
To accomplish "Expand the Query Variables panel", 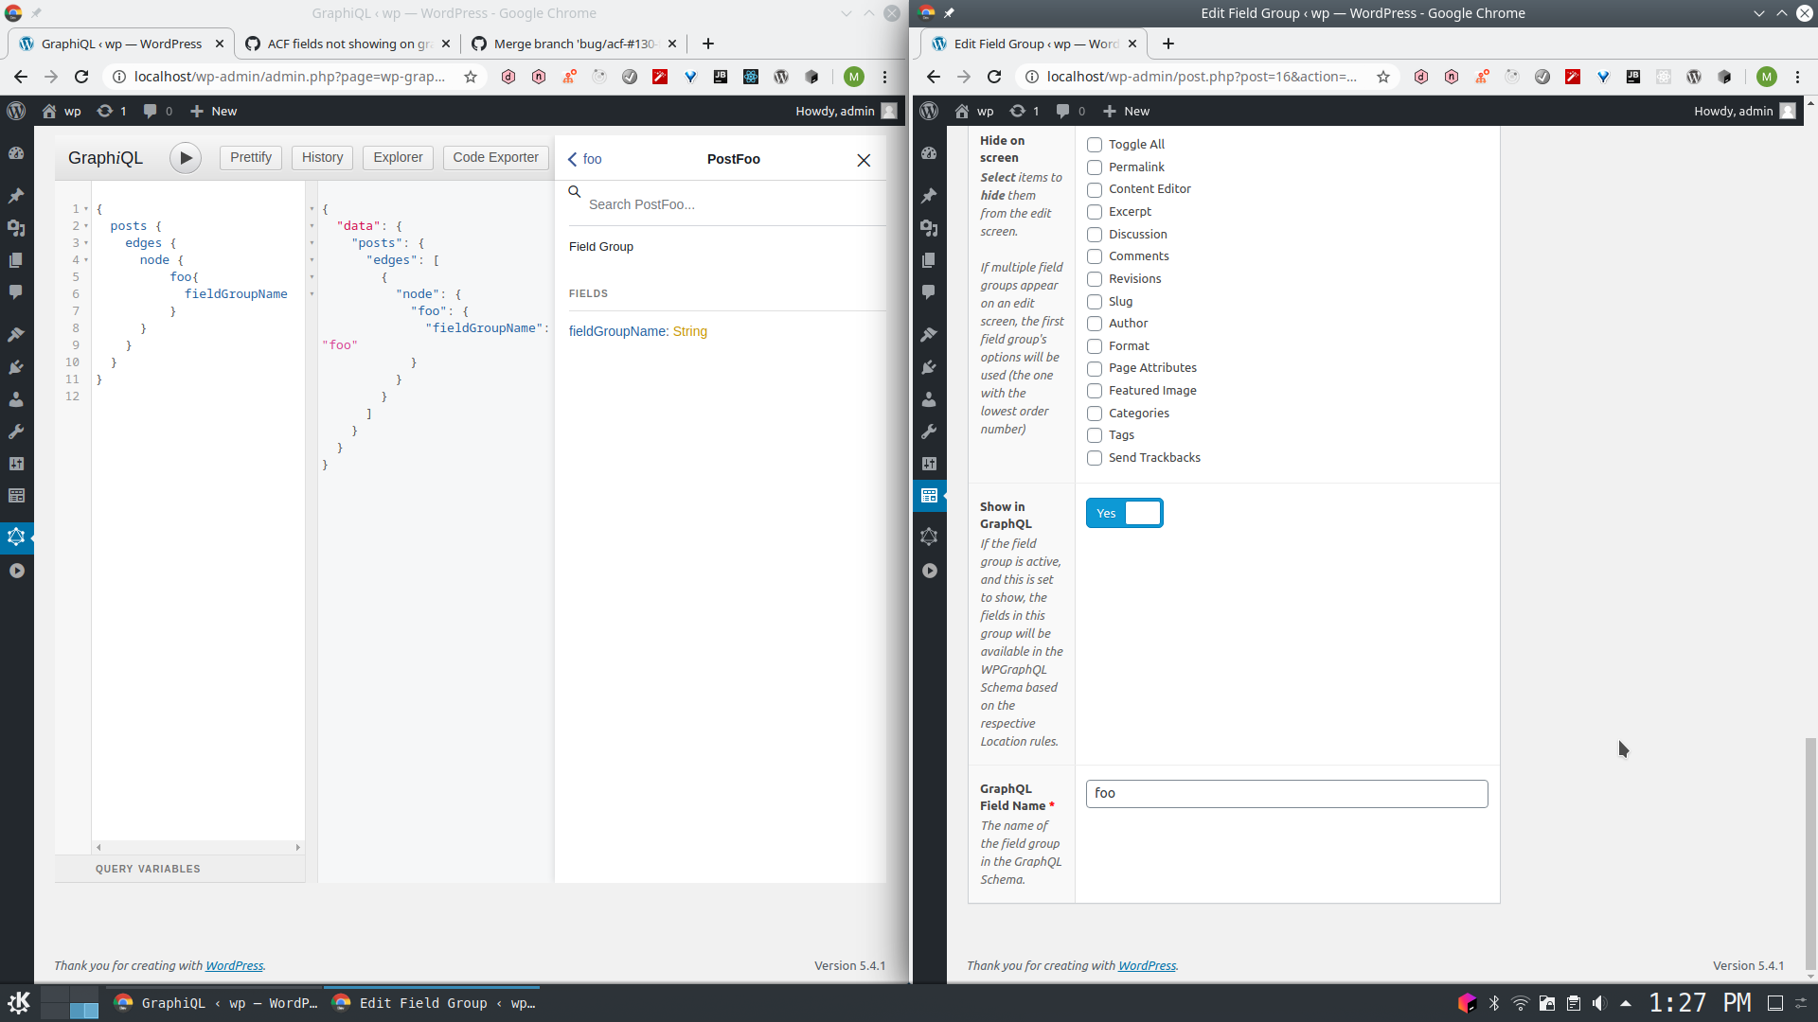I will 148,868.
